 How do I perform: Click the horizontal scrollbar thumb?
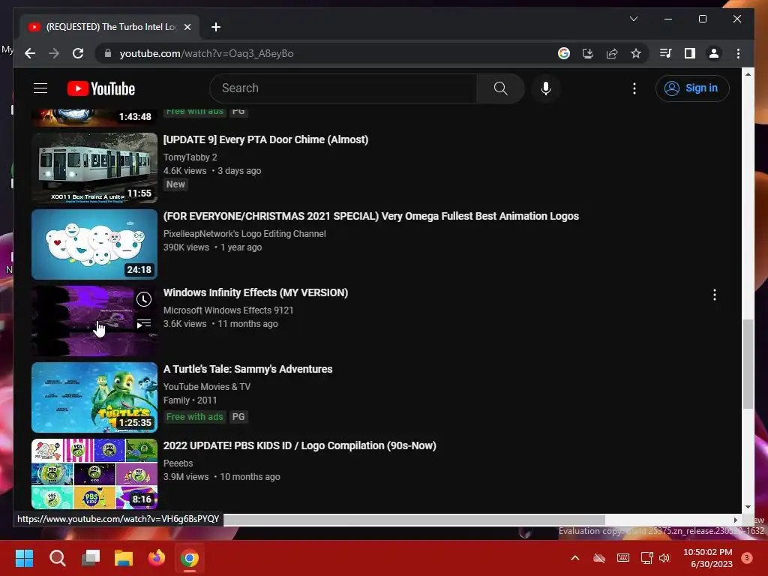point(414,520)
